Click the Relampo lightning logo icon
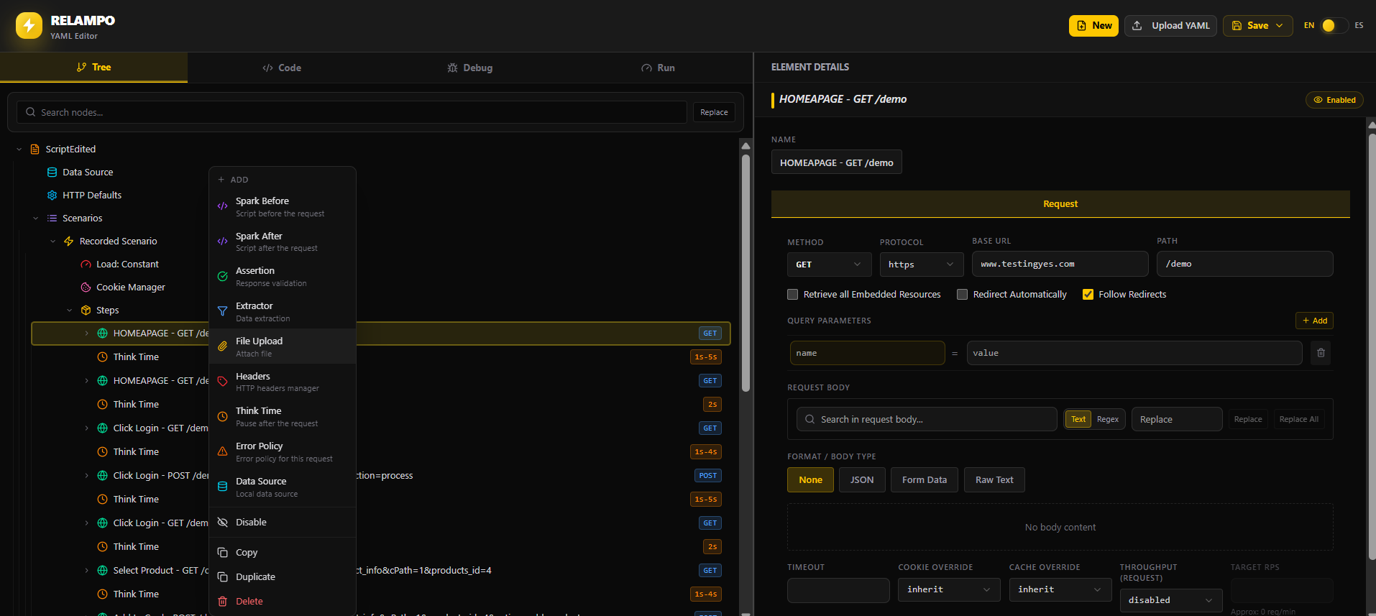The image size is (1376, 616). [x=29, y=26]
